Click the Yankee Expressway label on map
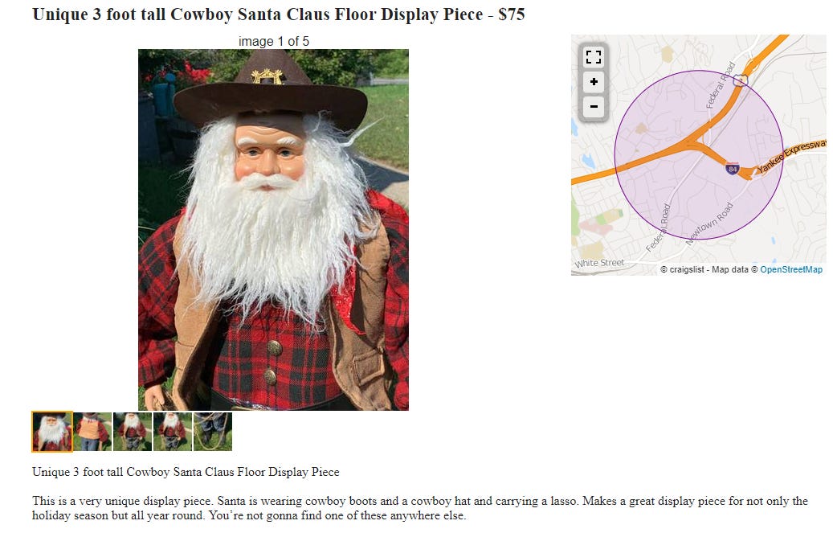 791,155
